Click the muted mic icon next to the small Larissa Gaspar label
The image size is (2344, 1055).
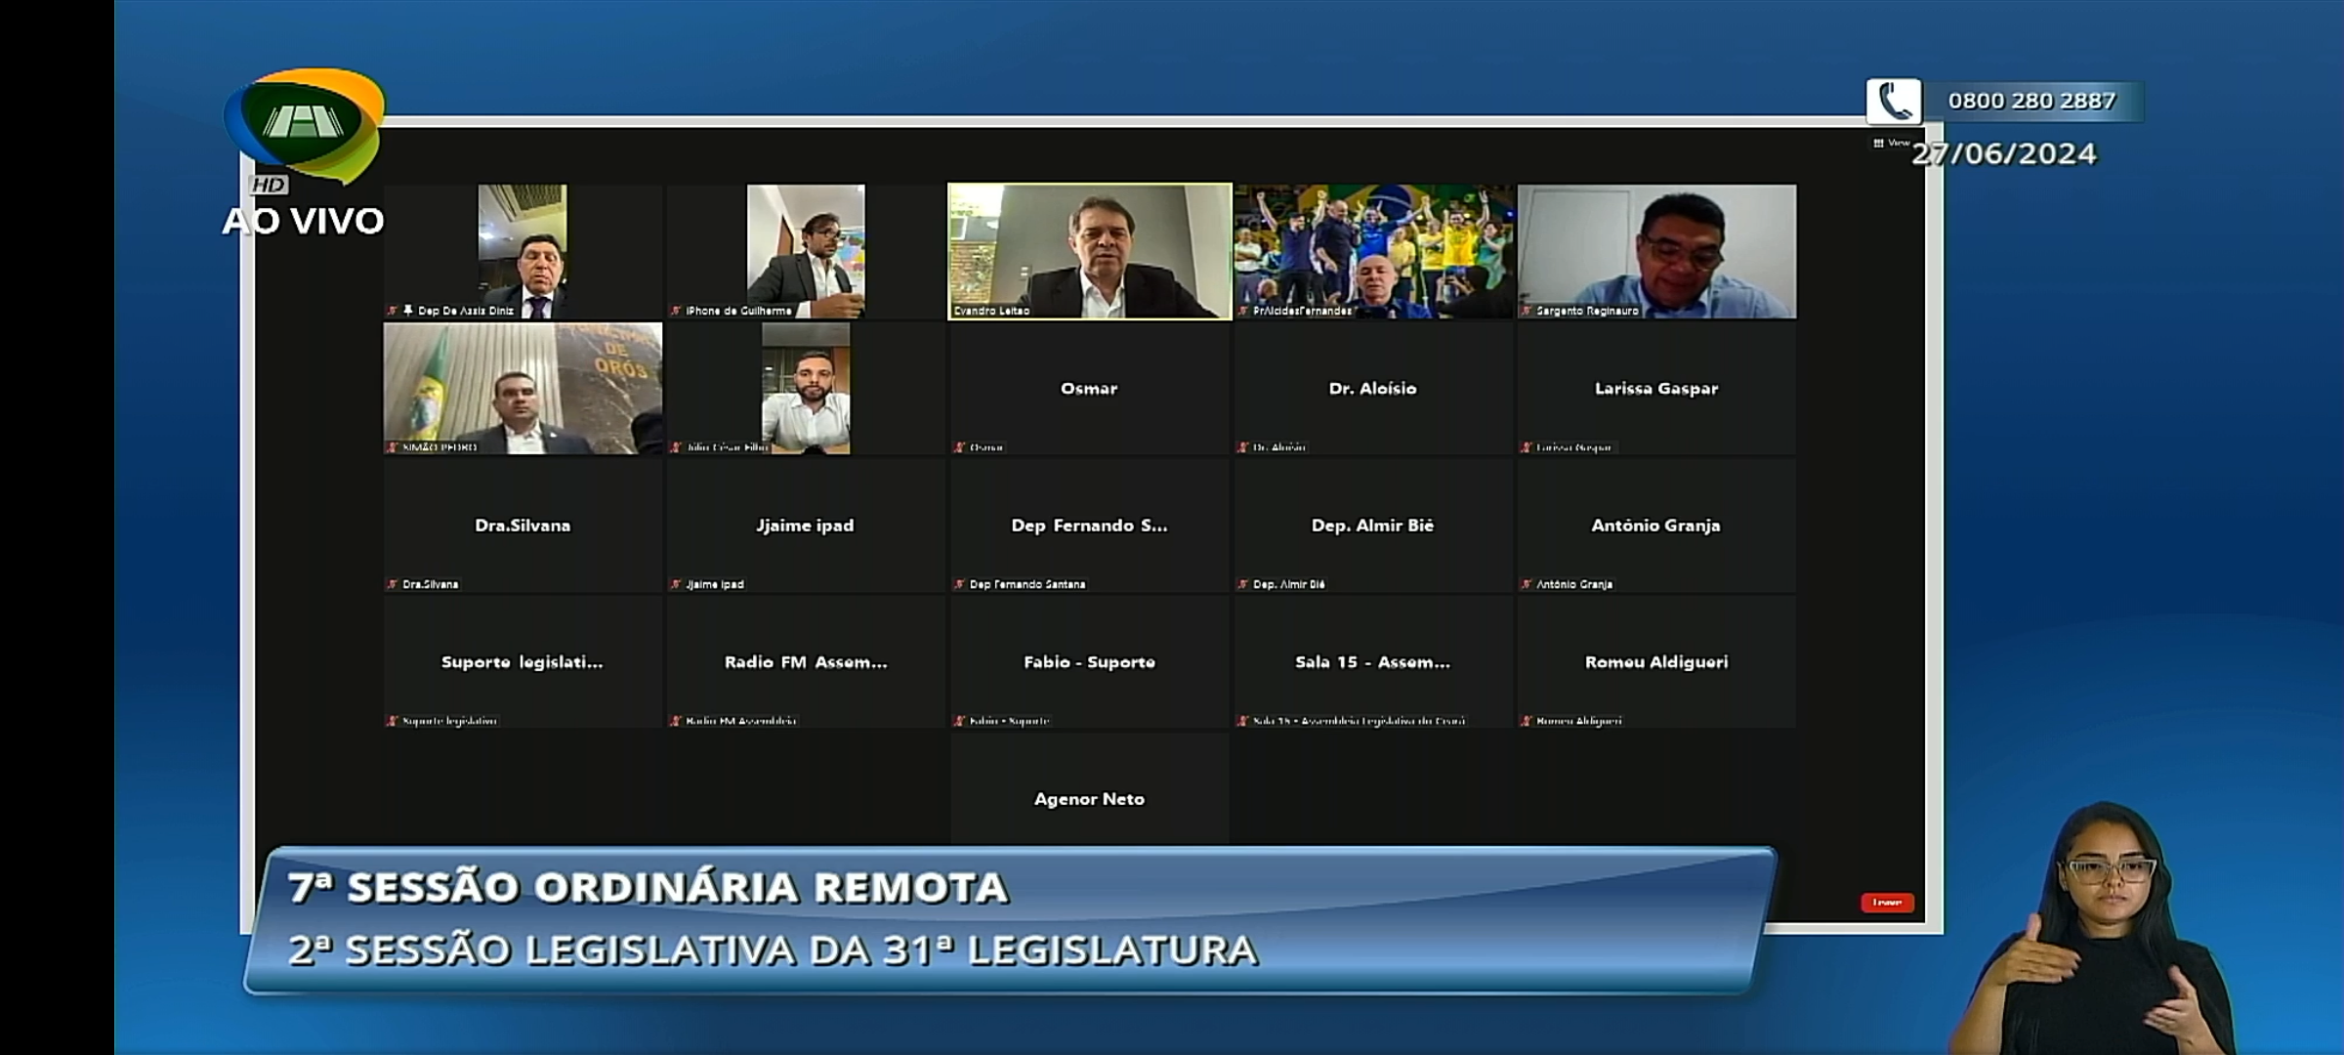[1527, 447]
